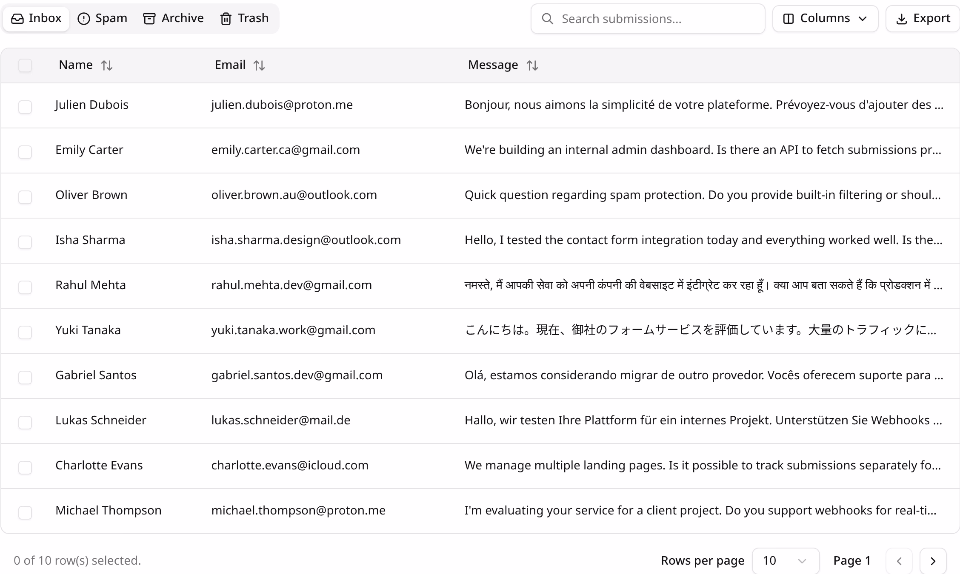Click the search magnifier icon

coord(547,19)
